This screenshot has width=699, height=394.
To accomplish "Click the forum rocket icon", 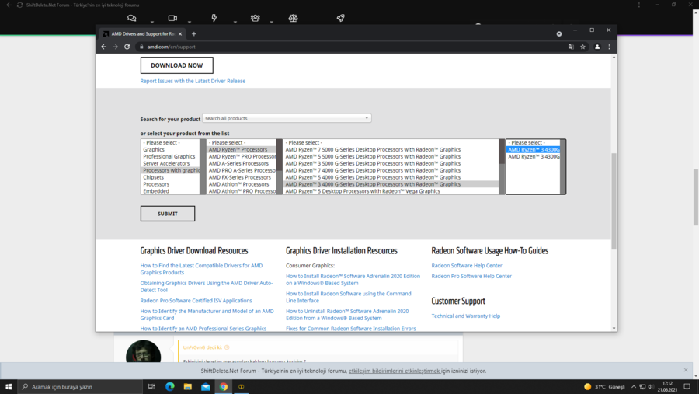I will click(340, 18).
